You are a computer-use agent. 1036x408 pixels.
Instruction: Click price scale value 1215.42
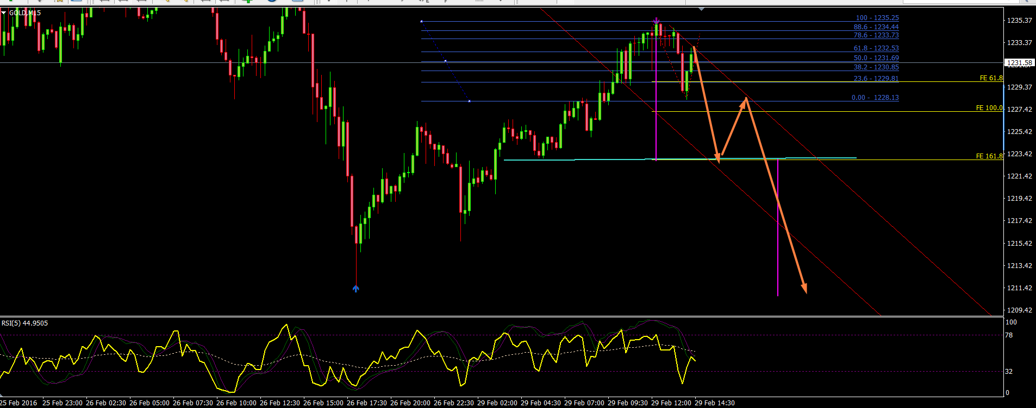pos(1020,244)
